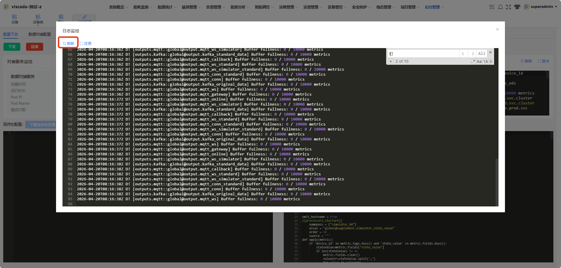Click the red 回滚 button
Image resolution: width=561 pixels, height=268 pixels.
[x=35, y=47]
